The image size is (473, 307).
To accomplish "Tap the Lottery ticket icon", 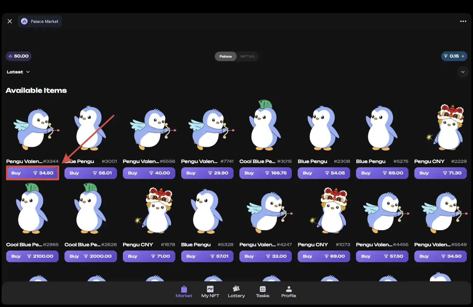I will tap(236, 289).
